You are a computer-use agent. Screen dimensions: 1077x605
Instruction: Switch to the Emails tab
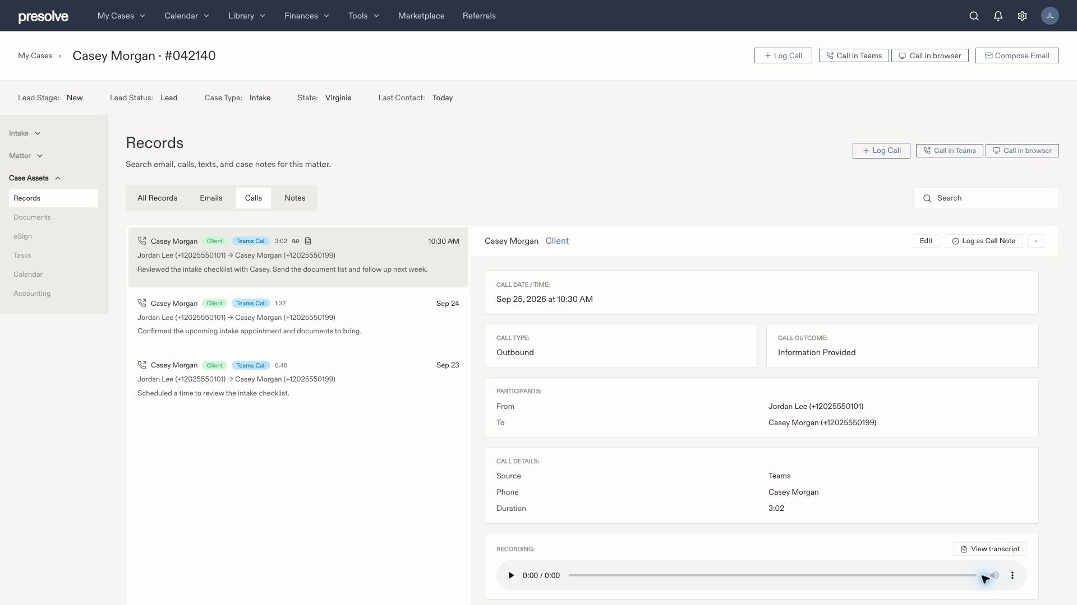(x=211, y=198)
